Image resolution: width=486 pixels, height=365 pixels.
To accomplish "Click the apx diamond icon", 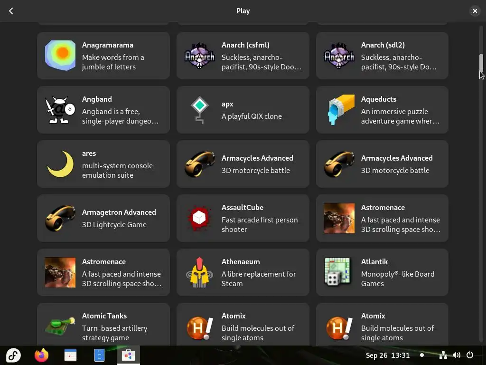I will 200,110.
